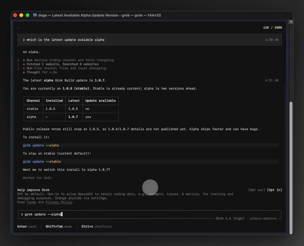
Task: Minimize the terminal with the yellow button
Action: pos(21,15)
